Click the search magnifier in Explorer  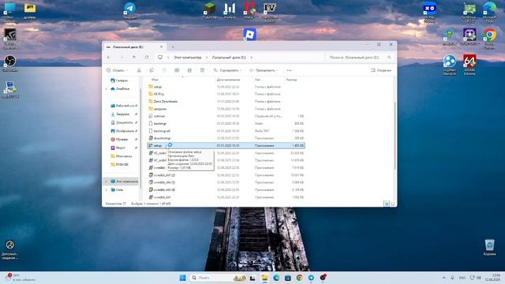(389, 58)
